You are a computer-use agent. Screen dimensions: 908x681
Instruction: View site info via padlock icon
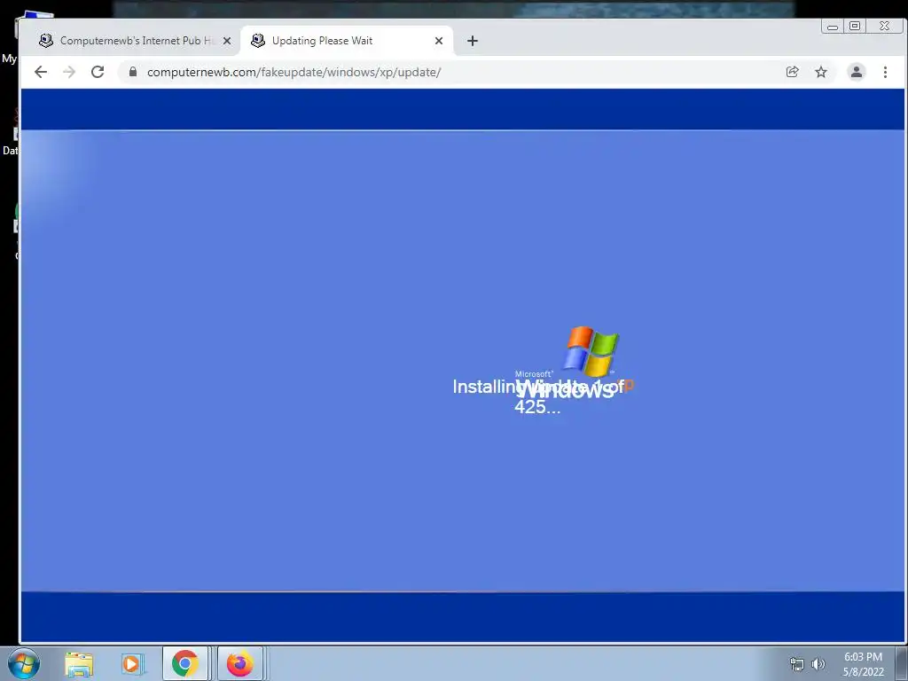click(133, 72)
